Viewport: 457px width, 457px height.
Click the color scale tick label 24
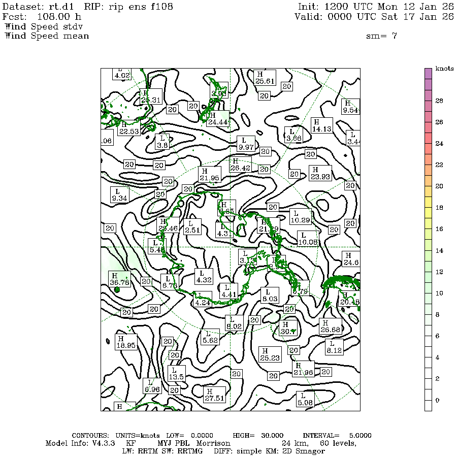point(439,143)
